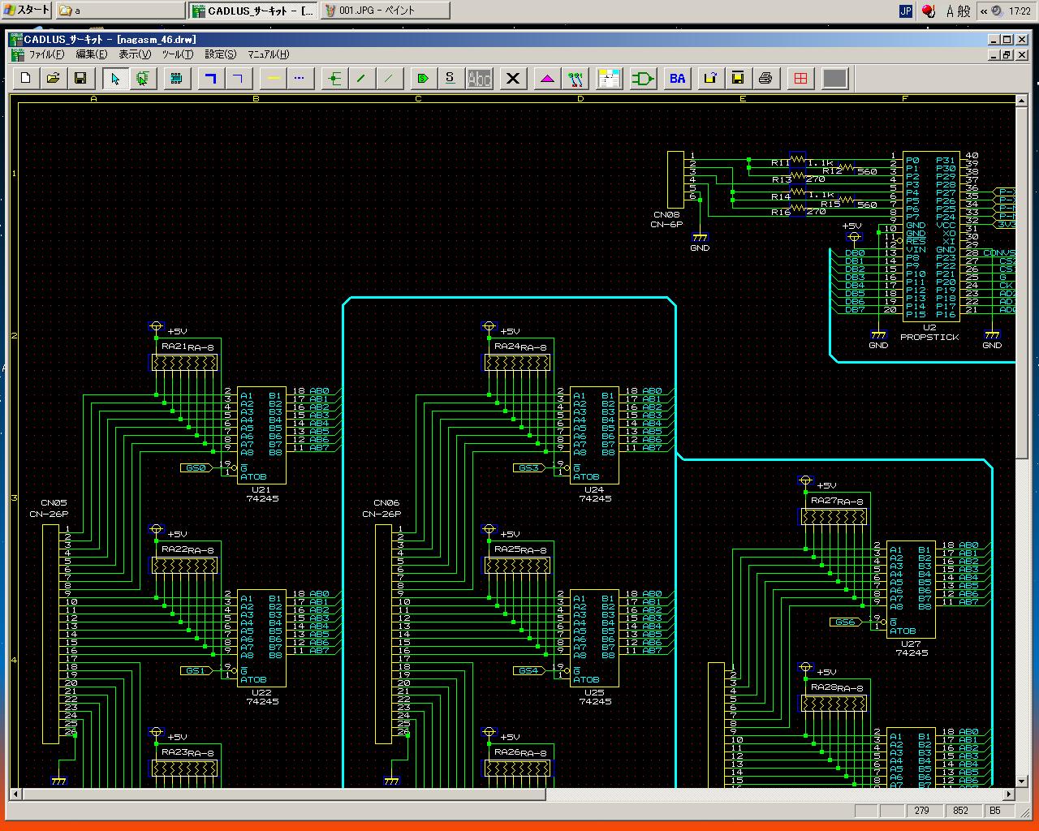Open the ファイル(F) menu
The image size is (1039, 831).
(x=45, y=54)
